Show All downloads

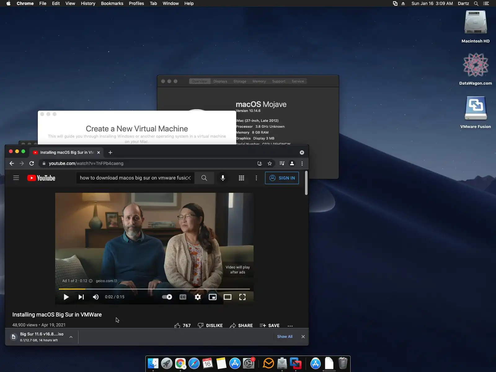click(285, 337)
